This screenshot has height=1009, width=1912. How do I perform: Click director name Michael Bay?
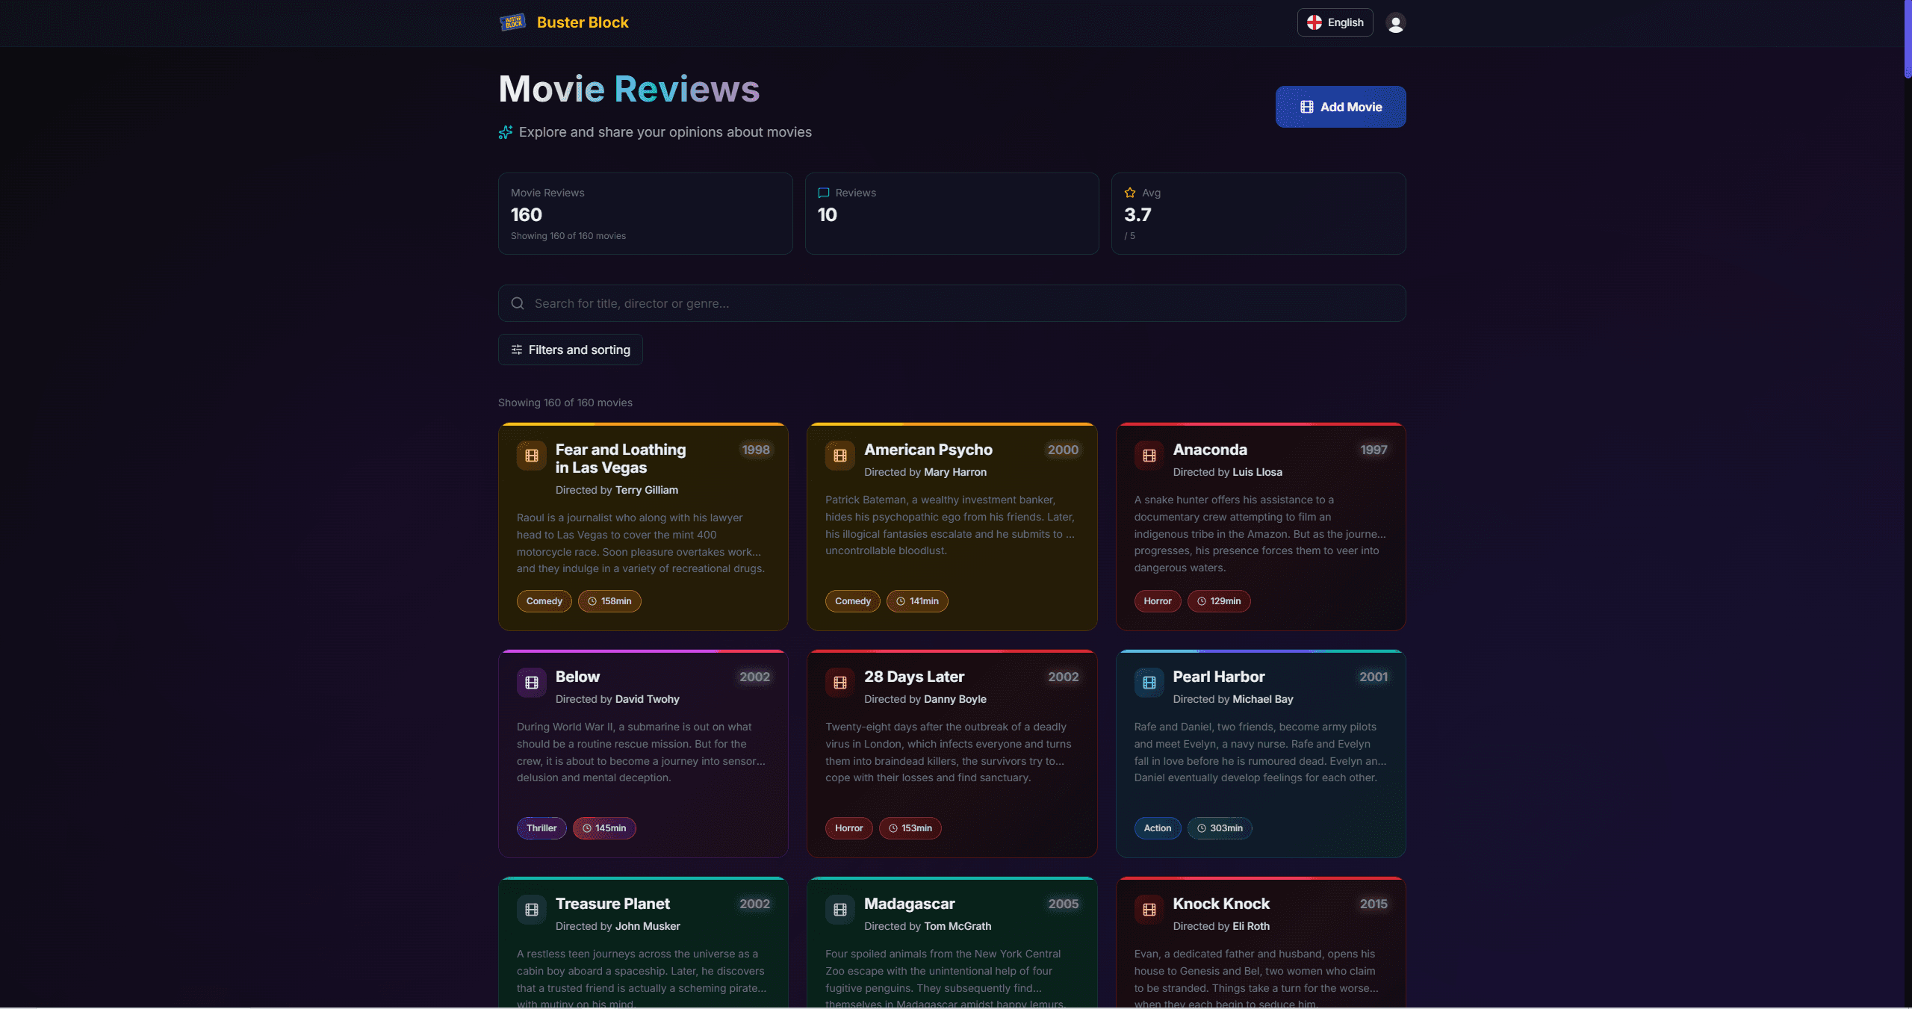pos(1263,699)
